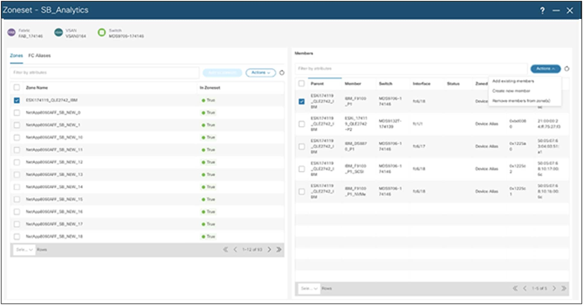Open the Zones Actions dropdown

[x=261, y=73]
